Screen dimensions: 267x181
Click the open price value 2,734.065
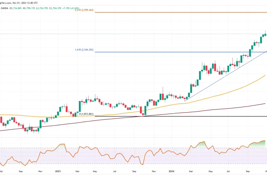coord(17,9)
